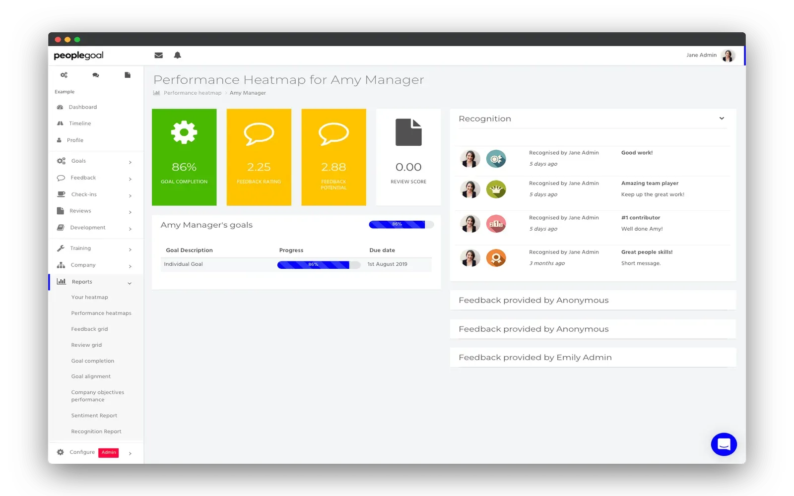Screen dimensions: 794x496
Task: Open the chat widget button
Action: pos(724,444)
